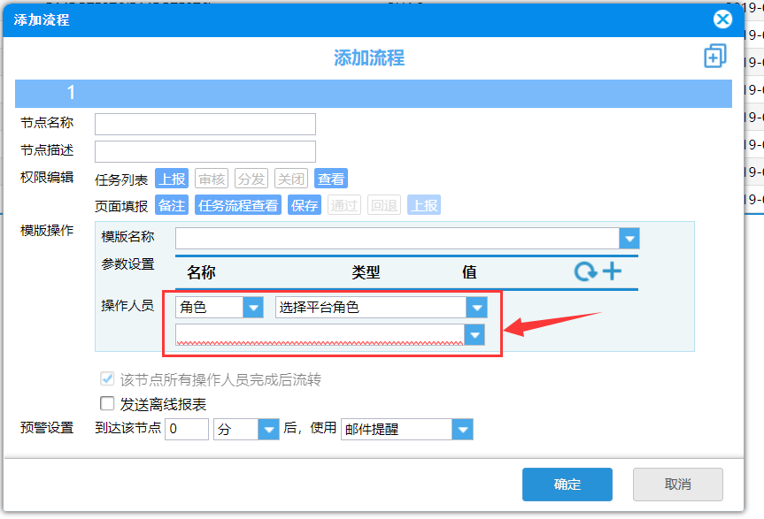The width and height of the screenshot is (764, 519).
Task: Close the 添加流程 dialog
Action: coord(722,19)
